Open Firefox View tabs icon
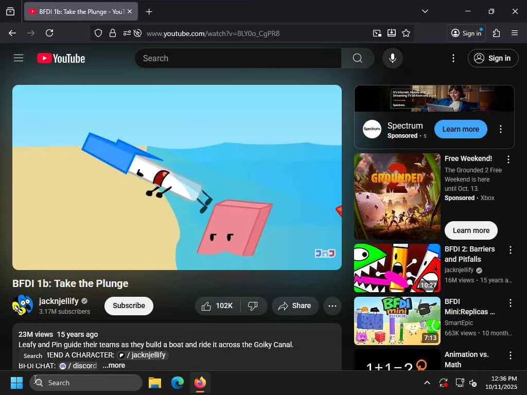527x395 pixels. pos(10,11)
